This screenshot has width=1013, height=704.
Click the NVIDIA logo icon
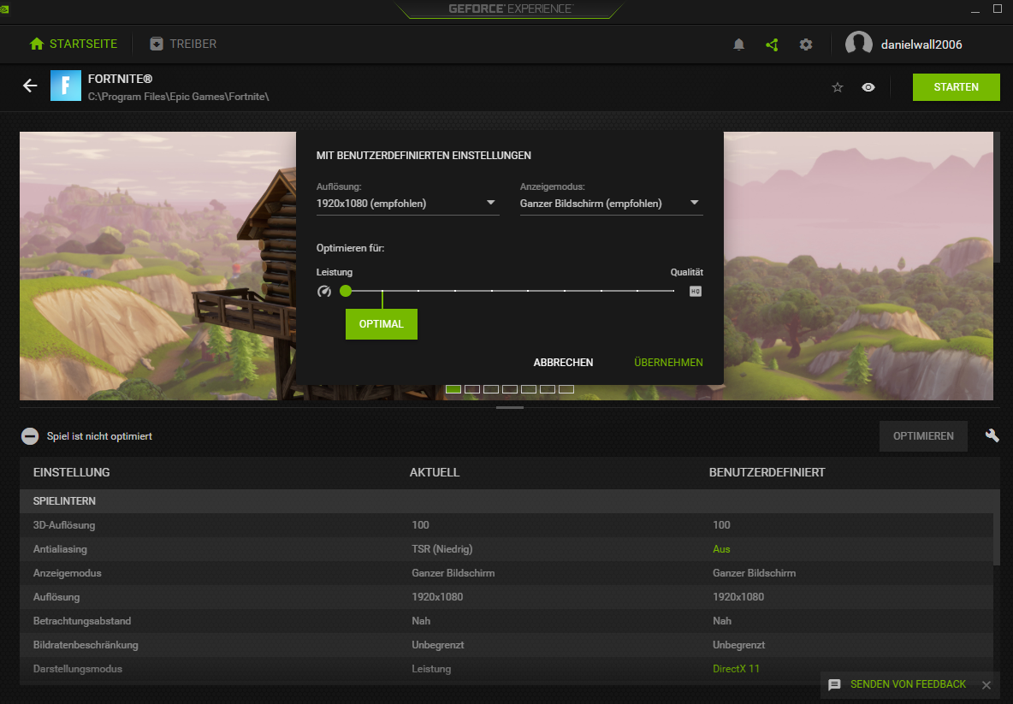[4, 9]
